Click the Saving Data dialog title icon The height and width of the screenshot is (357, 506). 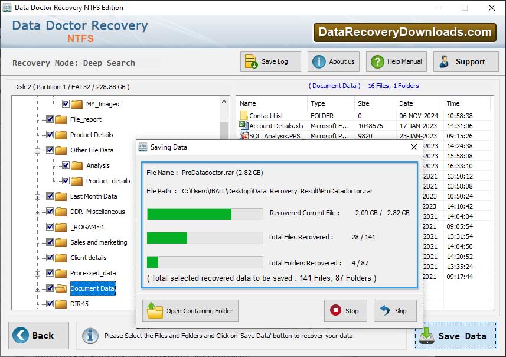[x=143, y=147]
